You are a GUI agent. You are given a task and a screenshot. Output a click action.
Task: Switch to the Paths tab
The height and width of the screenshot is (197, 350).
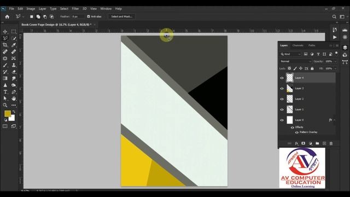point(312,45)
